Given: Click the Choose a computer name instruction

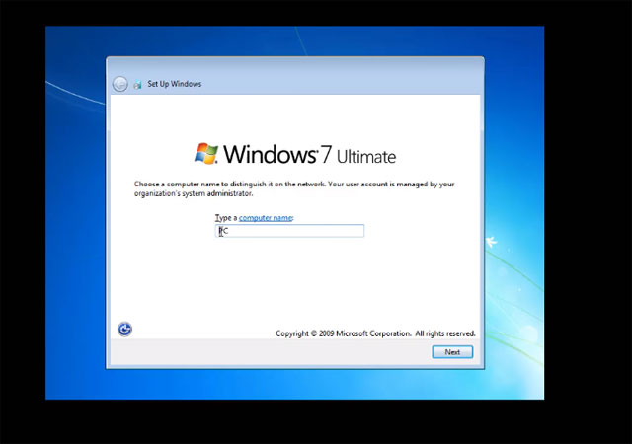Looking at the screenshot, I should (294, 188).
